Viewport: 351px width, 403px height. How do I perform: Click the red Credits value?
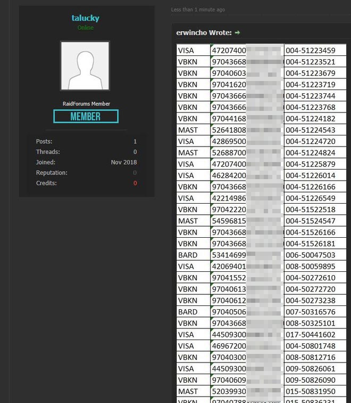[x=135, y=183]
